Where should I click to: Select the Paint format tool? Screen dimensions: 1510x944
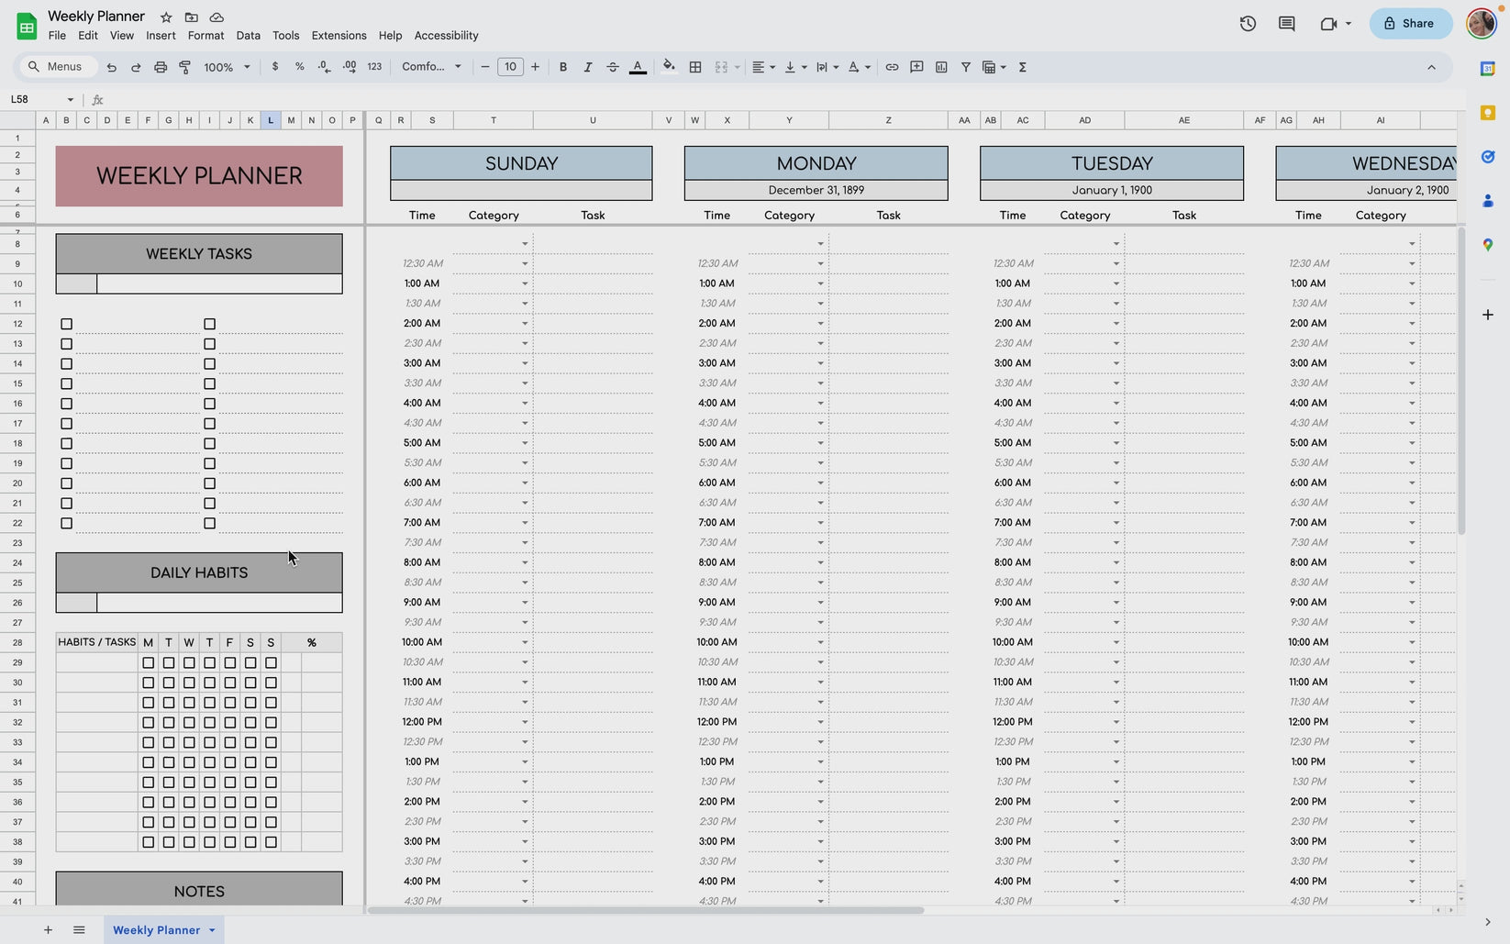coord(184,67)
